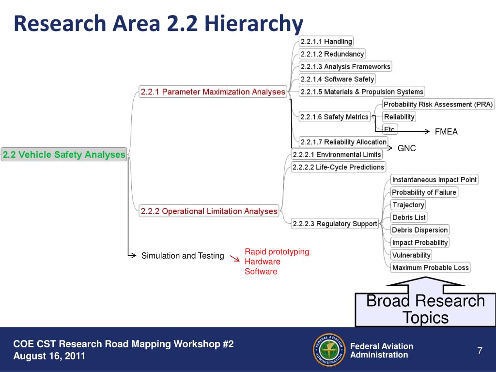Image resolution: width=496 pixels, height=372 pixels.
Task: Click the Probability Risk Assessment (PRA) node
Action: click(x=438, y=105)
